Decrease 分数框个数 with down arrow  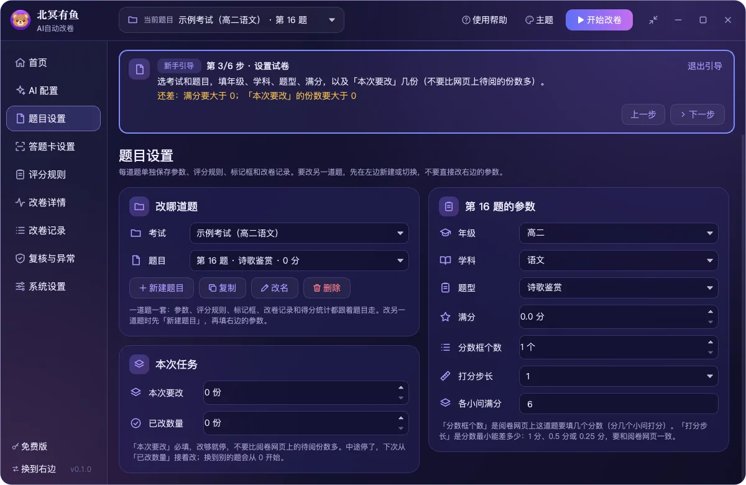(x=711, y=353)
